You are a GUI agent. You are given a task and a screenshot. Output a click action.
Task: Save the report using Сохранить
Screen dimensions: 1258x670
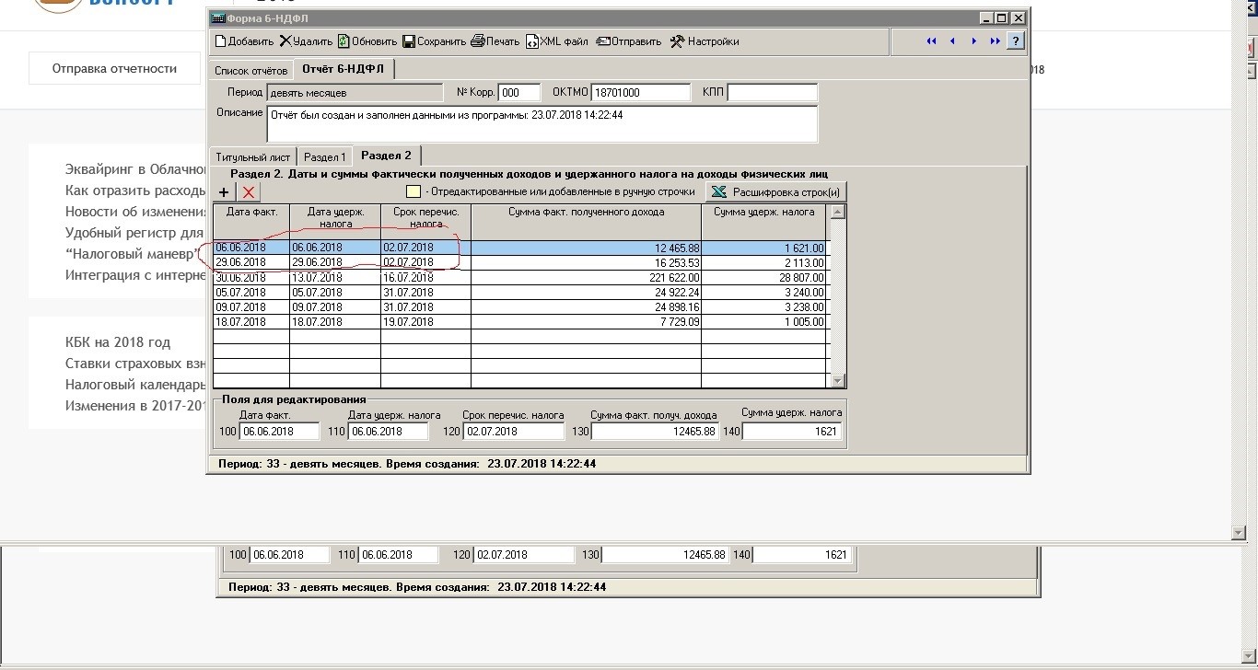(434, 41)
